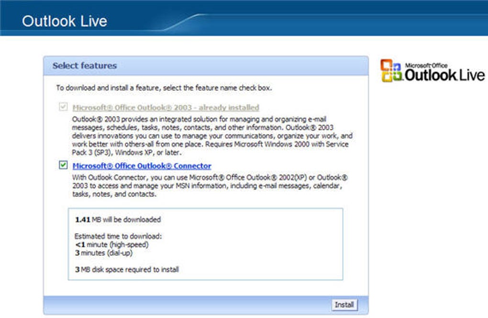Click 'Estimated time to download:' label
The width and height of the screenshot is (488, 318).
pyautogui.click(x=118, y=236)
